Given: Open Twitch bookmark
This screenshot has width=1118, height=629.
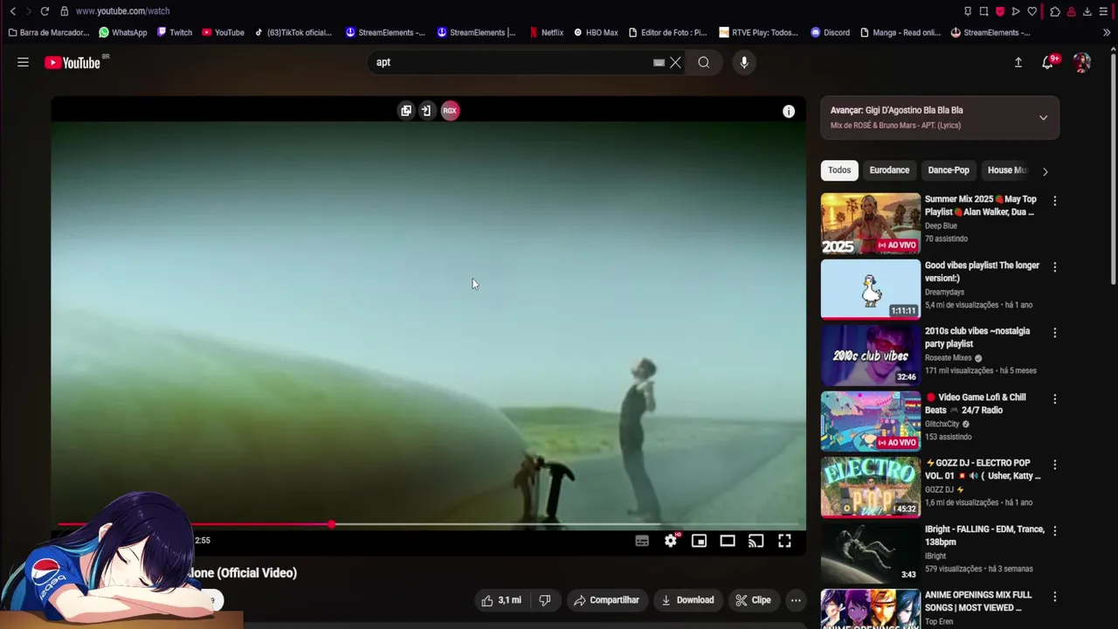Looking at the screenshot, I should 174,32.
